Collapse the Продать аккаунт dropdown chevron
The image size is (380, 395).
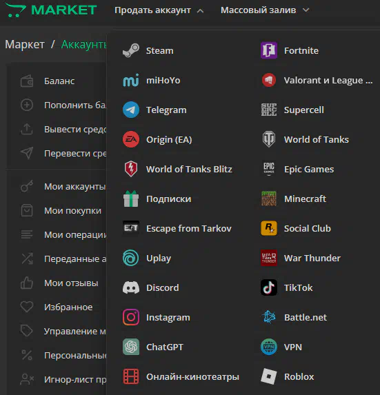[x=200, y=10]
